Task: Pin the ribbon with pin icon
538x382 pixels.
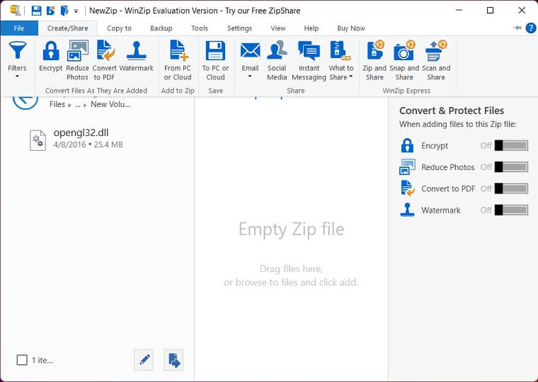Action: [x=517, y=28]
